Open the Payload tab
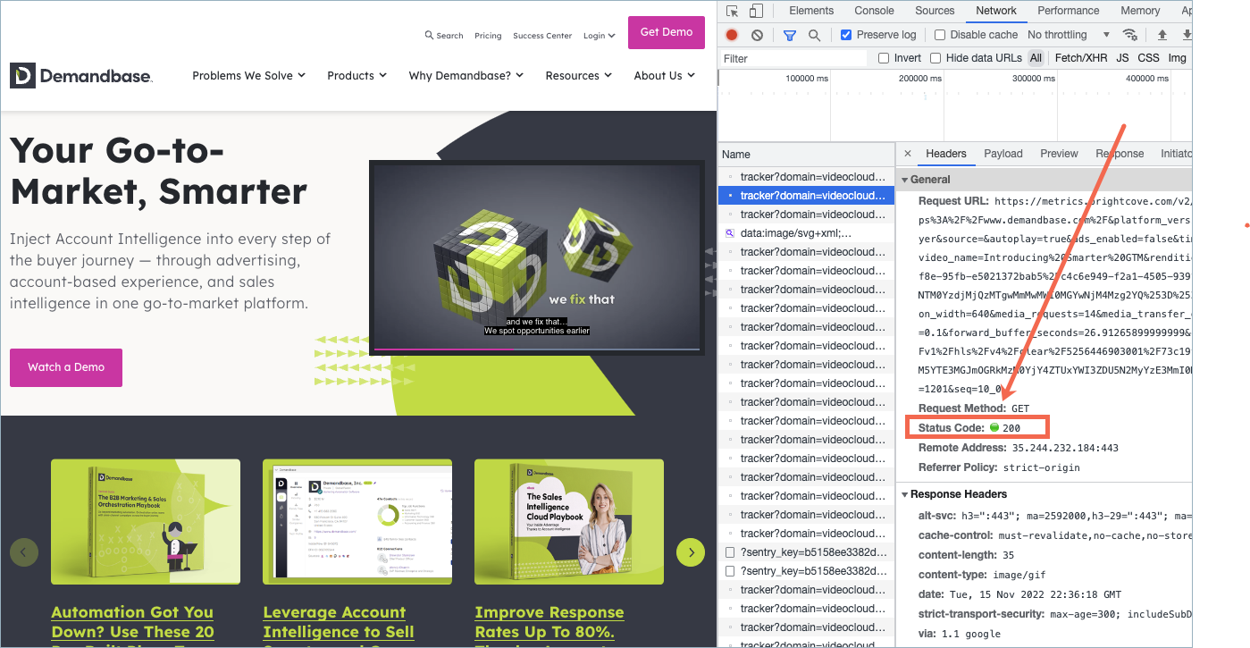Viewport: 1250px width, 648px height. [1003, 154]
